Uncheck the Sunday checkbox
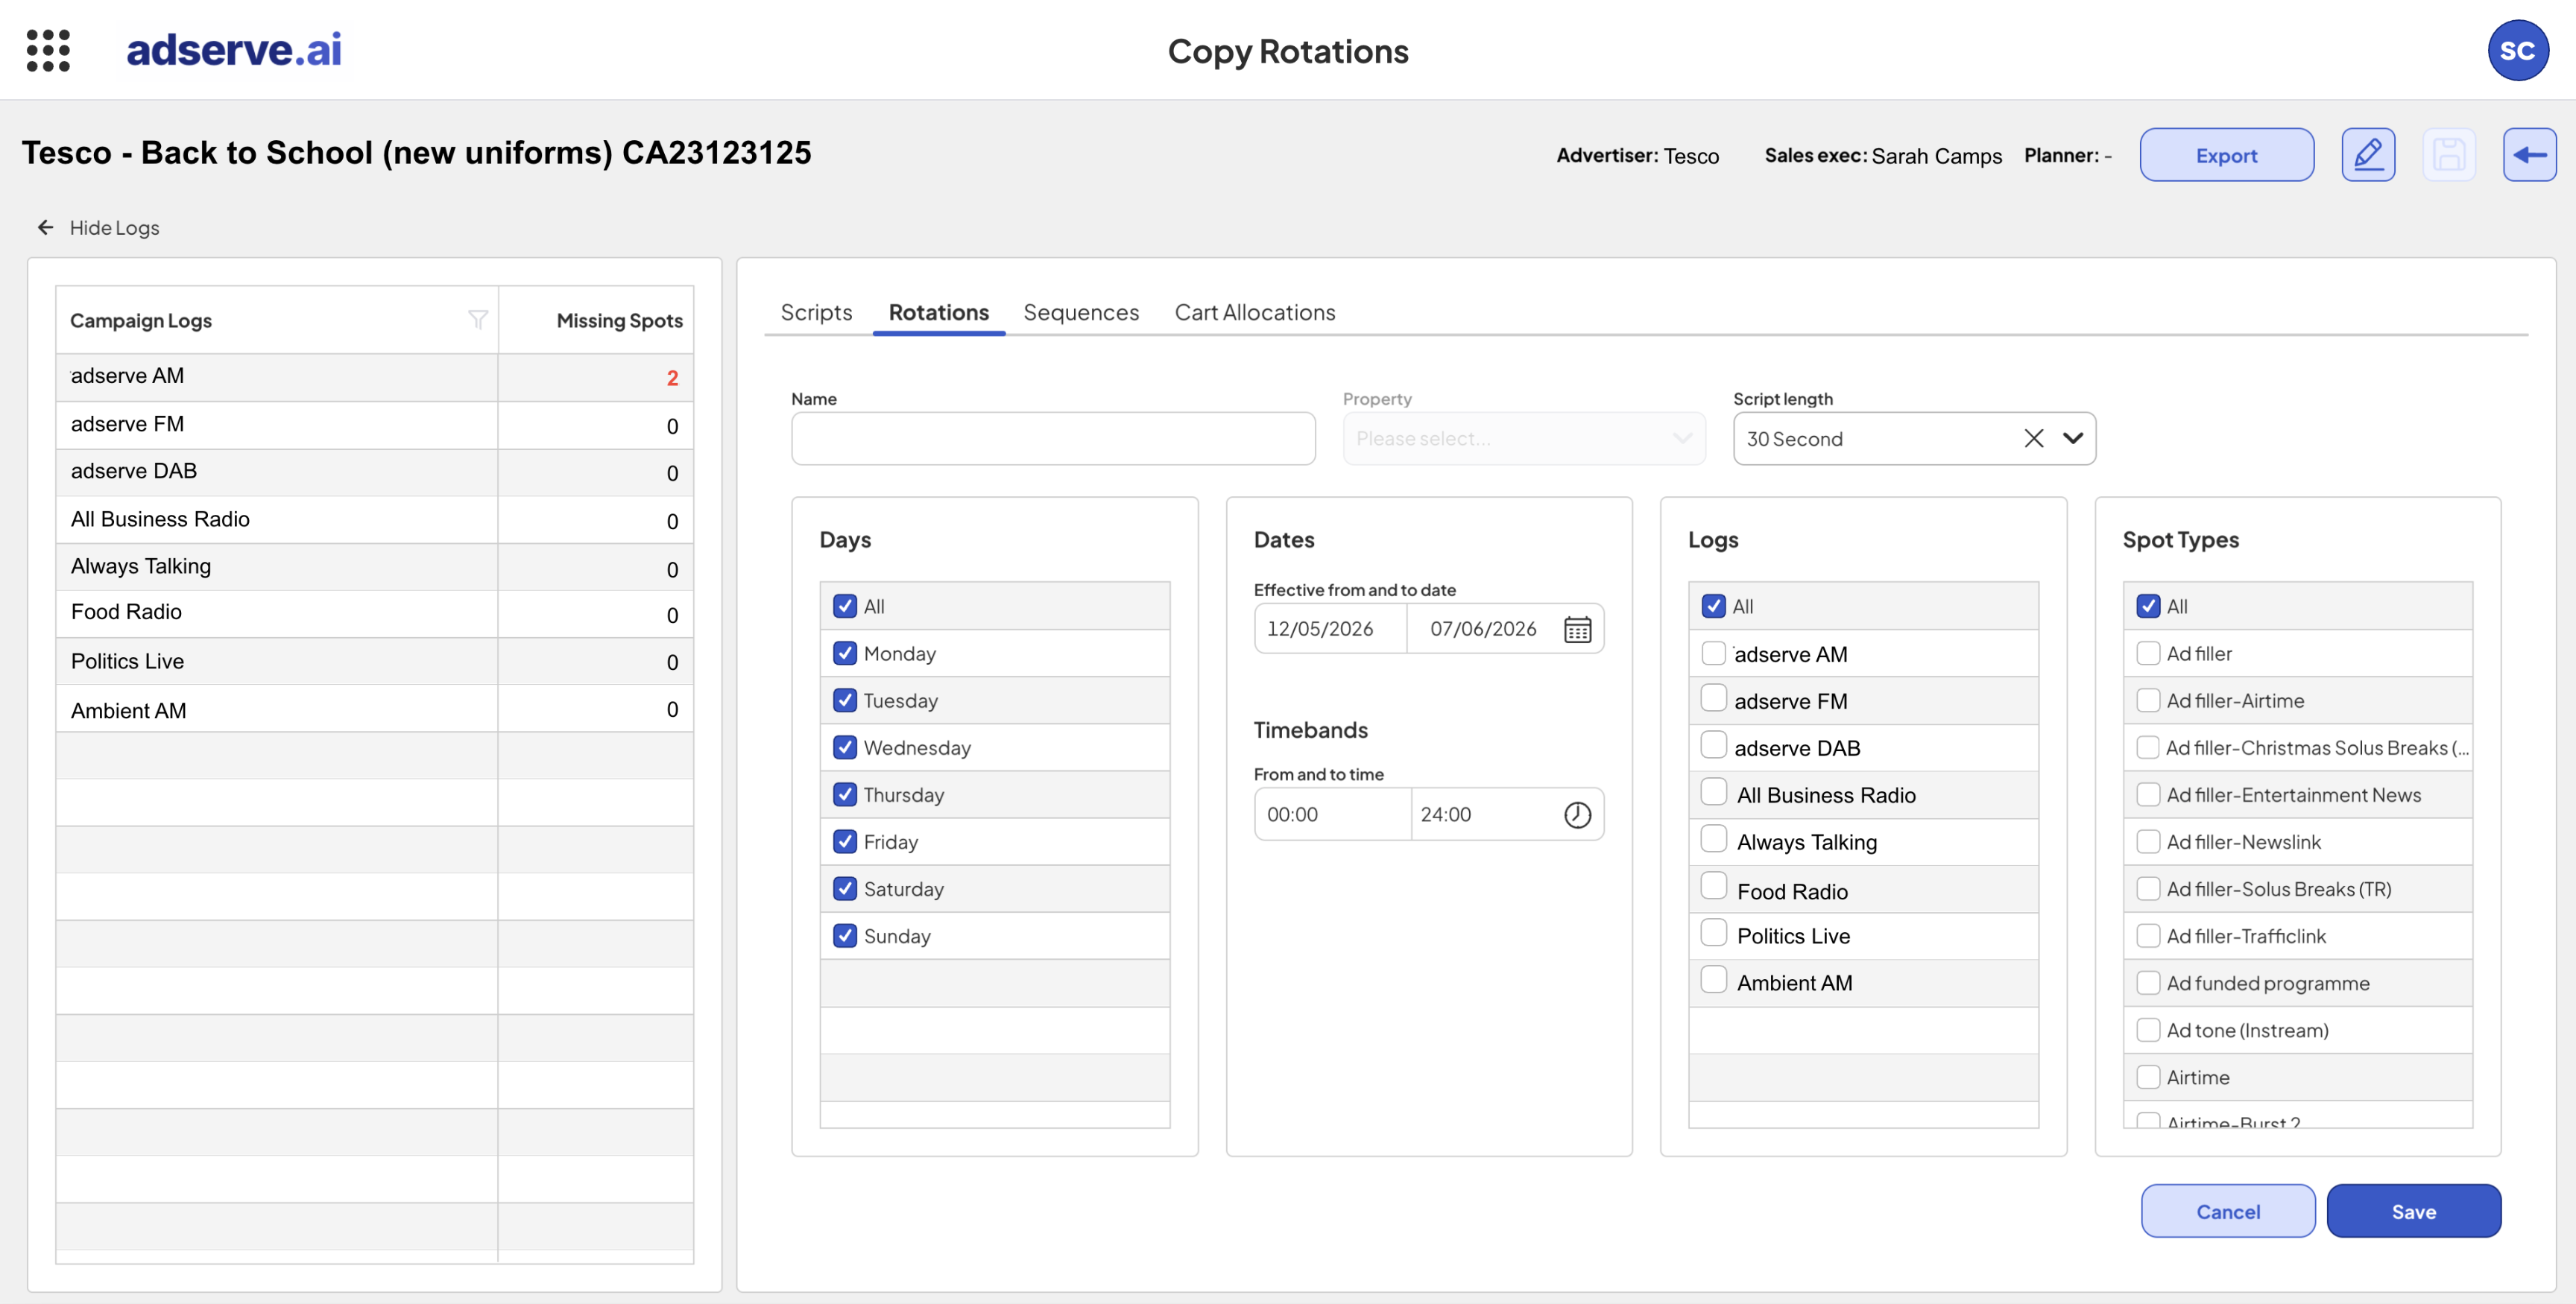 845,936
